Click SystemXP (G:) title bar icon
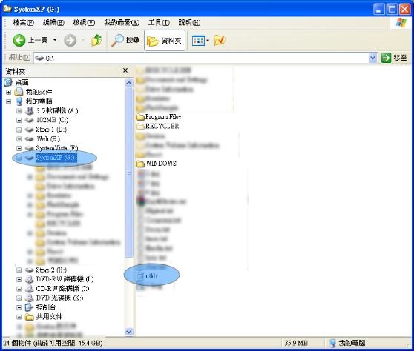This screenshot has height=351, width=414. click(7, 9)
